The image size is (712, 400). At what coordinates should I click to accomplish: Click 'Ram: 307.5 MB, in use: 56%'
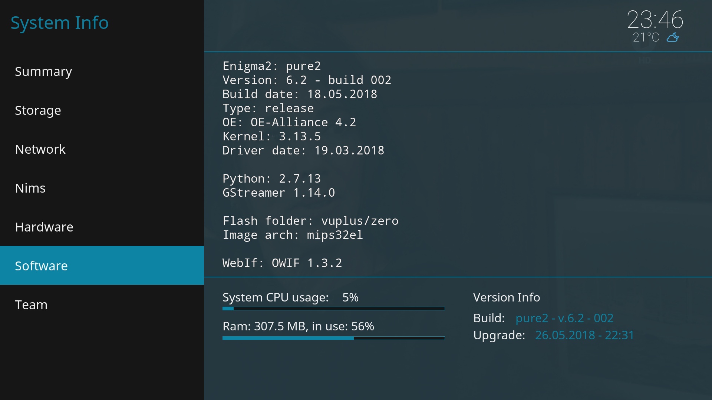coord(298,326)
